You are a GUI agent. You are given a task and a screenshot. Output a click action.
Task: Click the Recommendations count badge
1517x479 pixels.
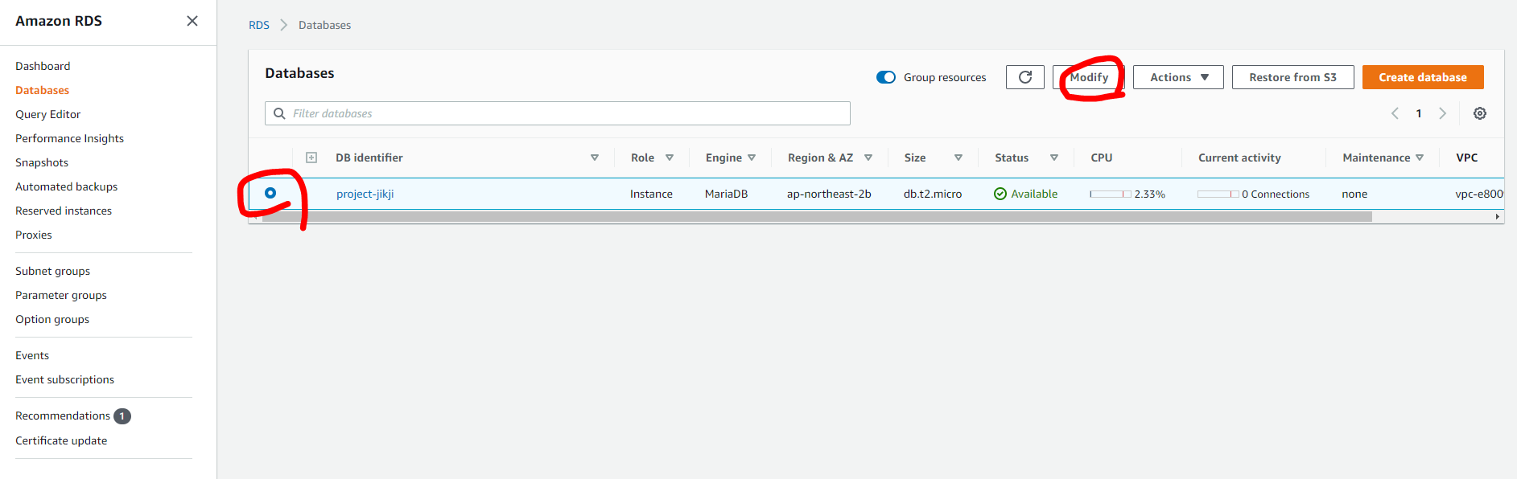click(122, 416)
